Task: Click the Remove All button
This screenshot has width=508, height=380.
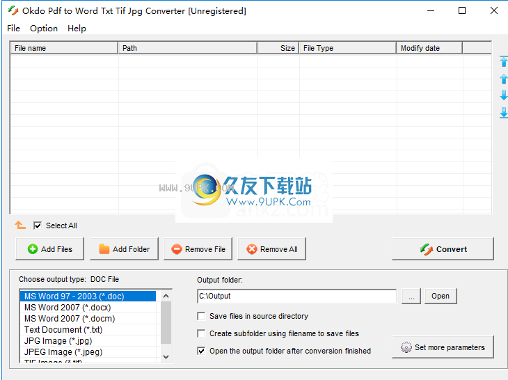Action: pyautogui.click(x=272, y=248)
